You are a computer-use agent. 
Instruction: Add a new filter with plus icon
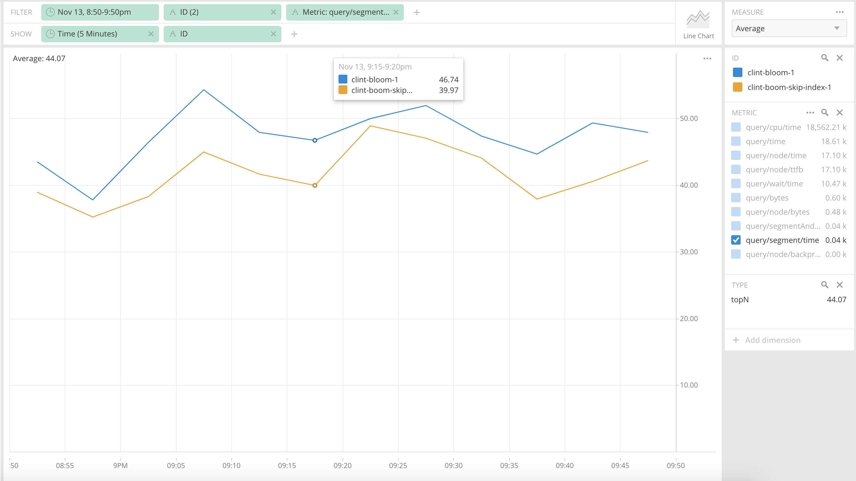[417, 12]
